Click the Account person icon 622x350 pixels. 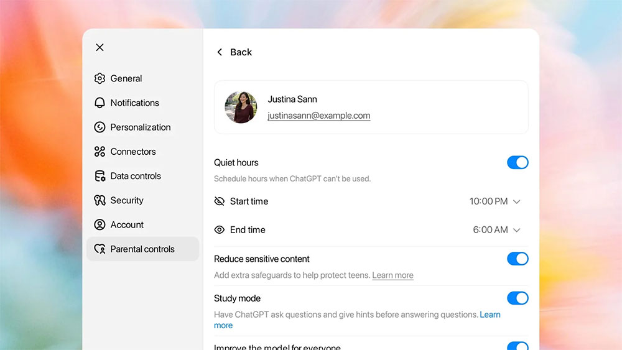(x=100, y=225)
